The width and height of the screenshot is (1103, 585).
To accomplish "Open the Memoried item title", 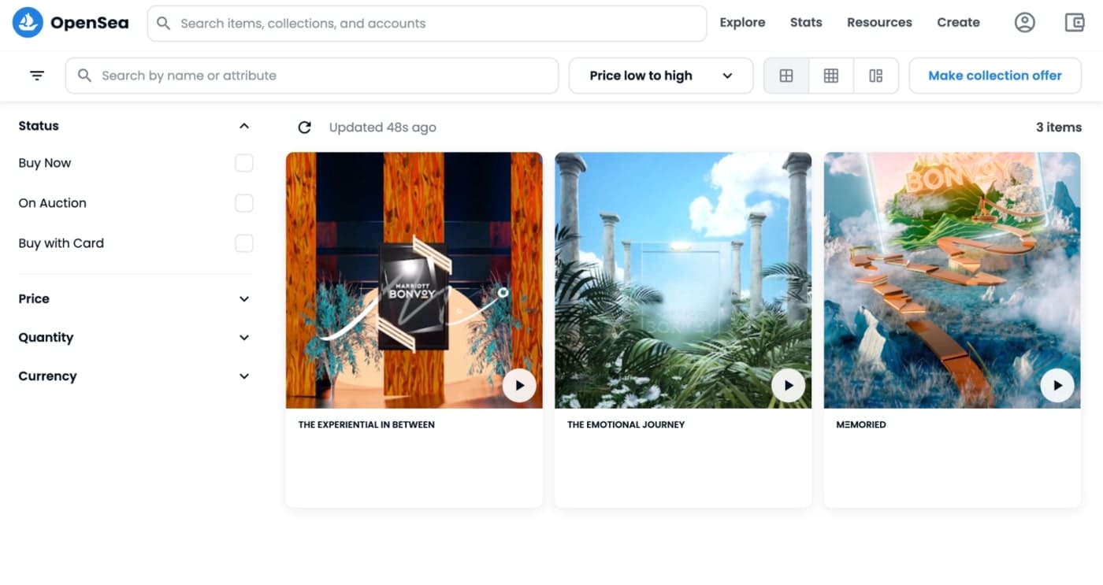I will tap(861, 424).
